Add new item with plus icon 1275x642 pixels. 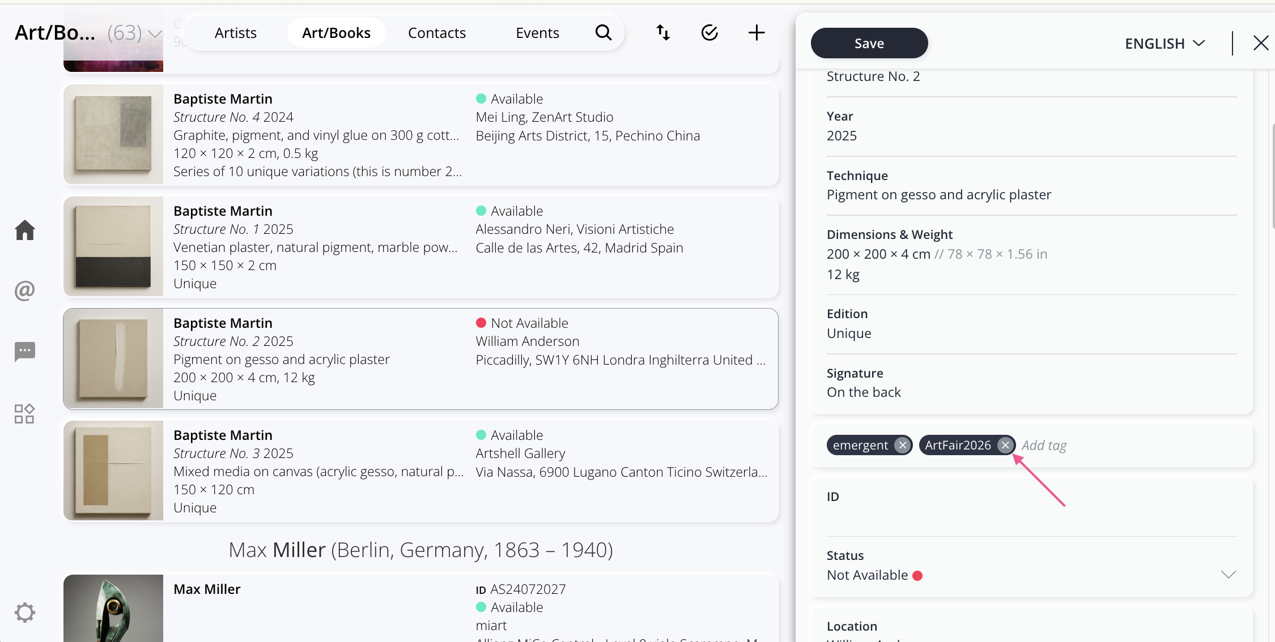pos(756,33)
